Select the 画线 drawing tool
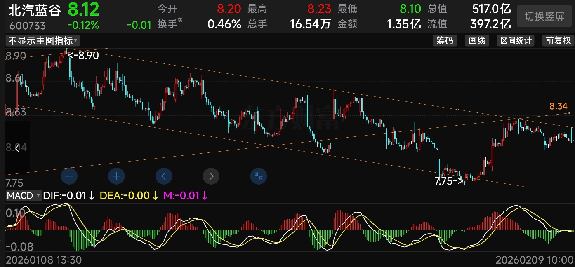The height and width of the screenshot is (267, 575). click(x=477, y=40)
